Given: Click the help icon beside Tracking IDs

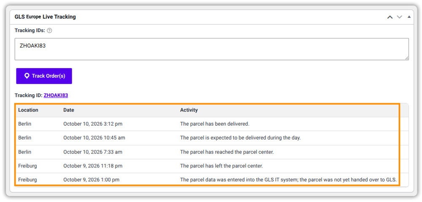Looking at the screenshot, I should pos(49,30).
